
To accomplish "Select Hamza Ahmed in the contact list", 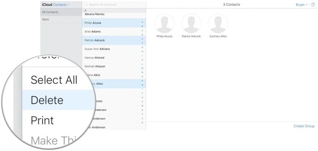I will 114,58.
